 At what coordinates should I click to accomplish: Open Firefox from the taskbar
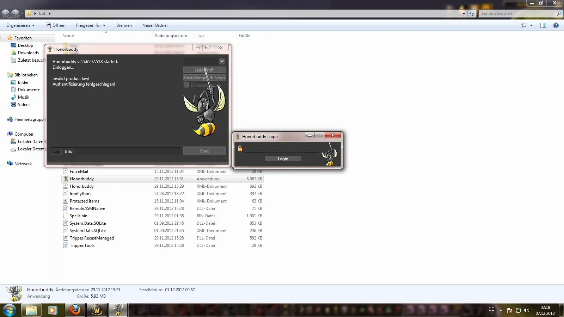75,310
